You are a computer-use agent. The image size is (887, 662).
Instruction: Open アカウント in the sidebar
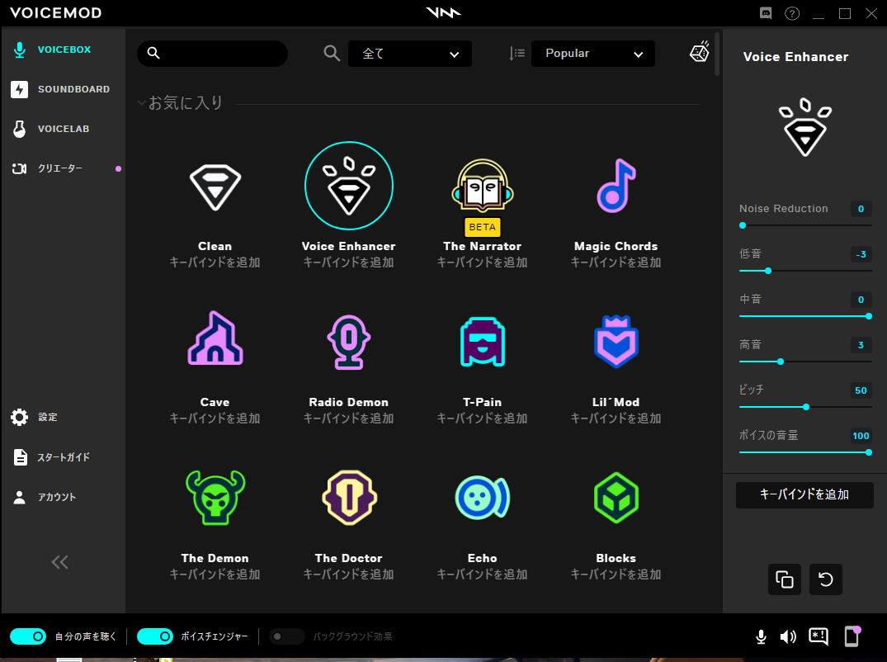63,497
